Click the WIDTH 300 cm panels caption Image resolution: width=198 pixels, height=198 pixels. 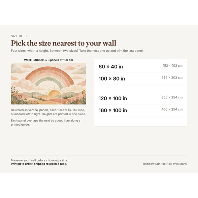[49, 60]
